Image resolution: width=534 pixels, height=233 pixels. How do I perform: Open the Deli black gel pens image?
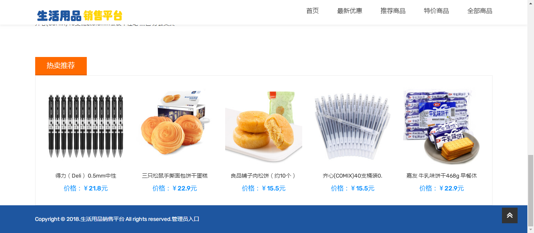(x=86, y=126)
